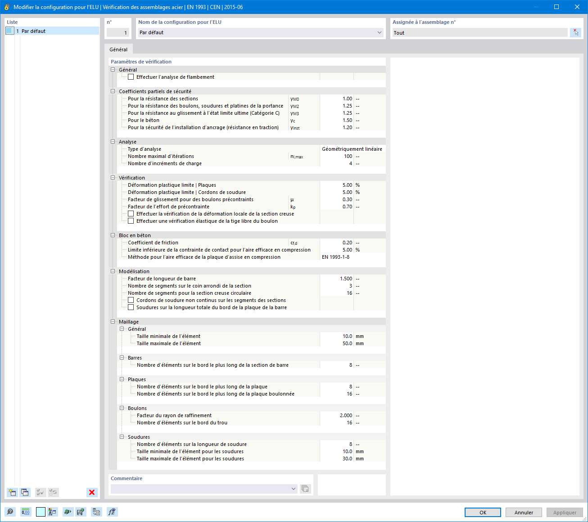Collapse the Maillage section
This screenshot has width=588, height=522.
click(113, 322)
